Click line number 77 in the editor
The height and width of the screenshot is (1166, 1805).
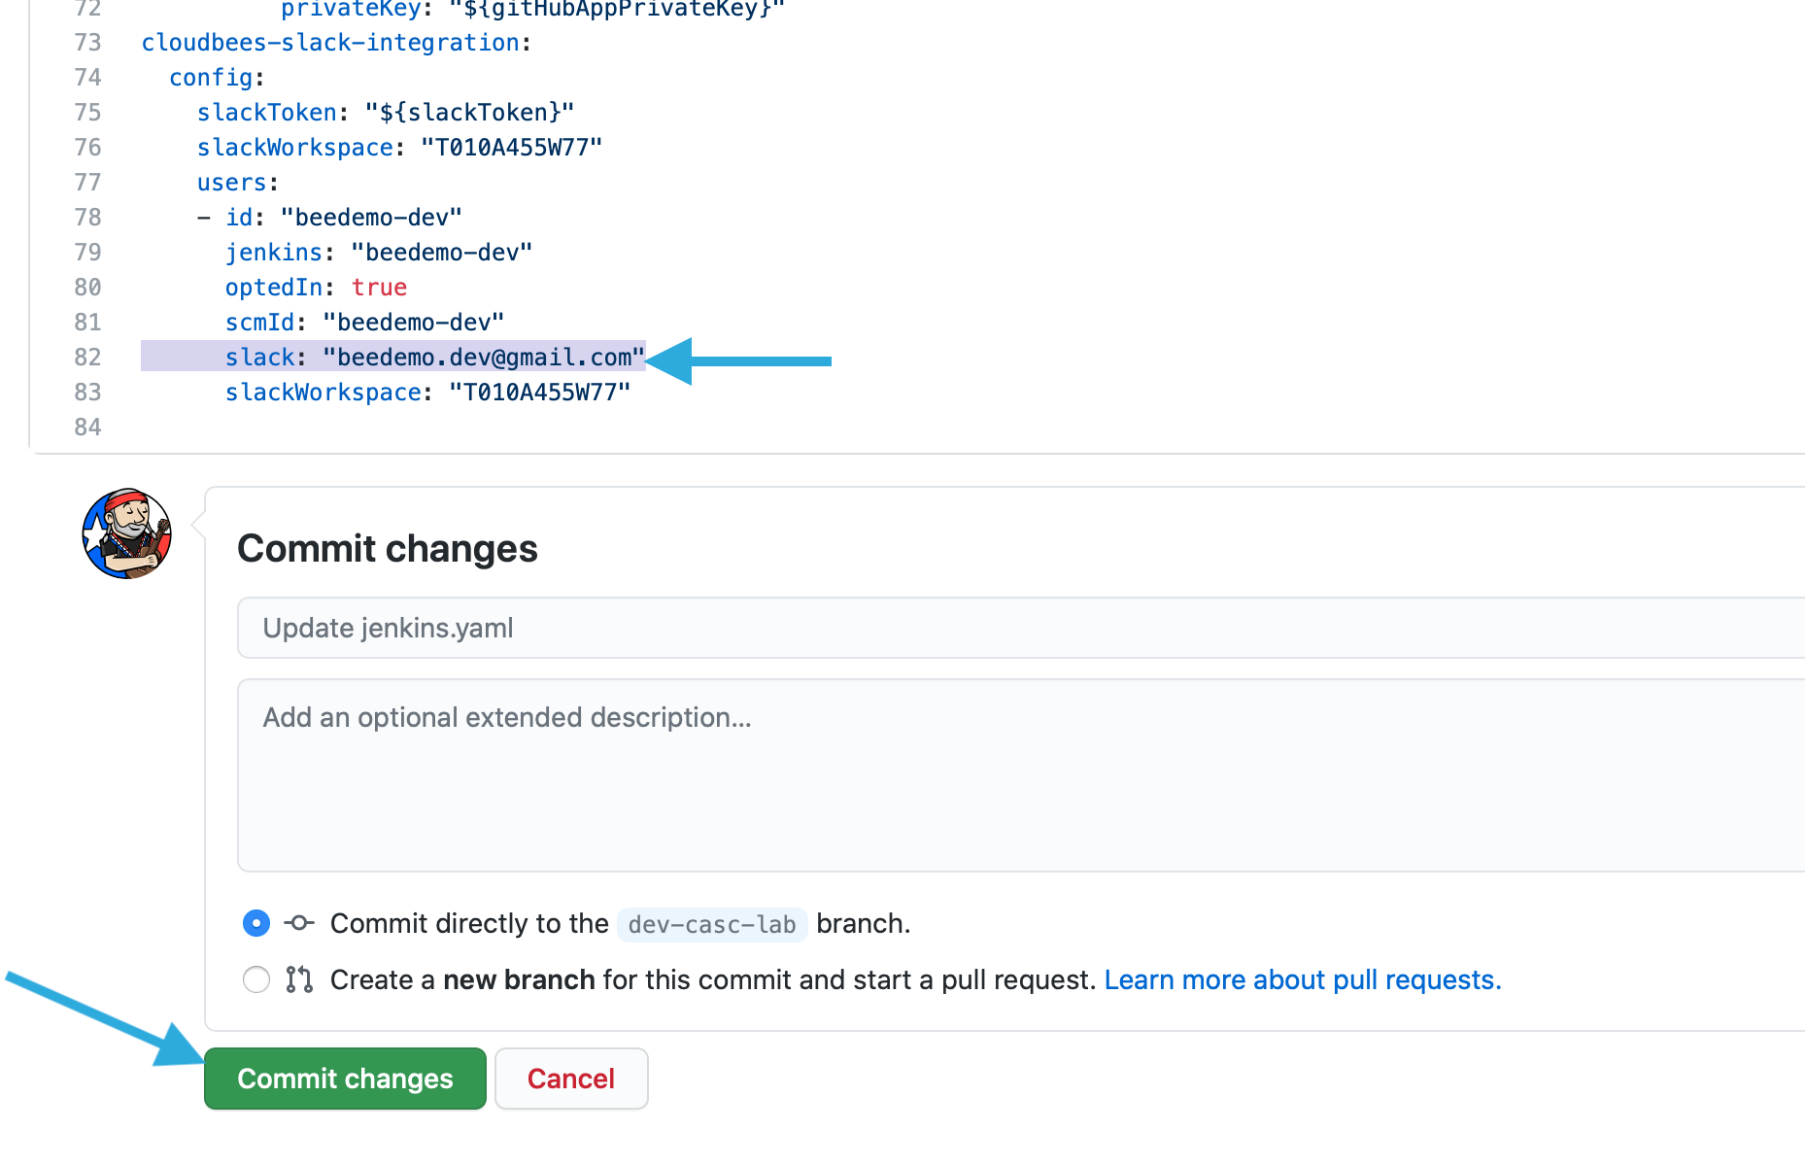tap(86, 182)
